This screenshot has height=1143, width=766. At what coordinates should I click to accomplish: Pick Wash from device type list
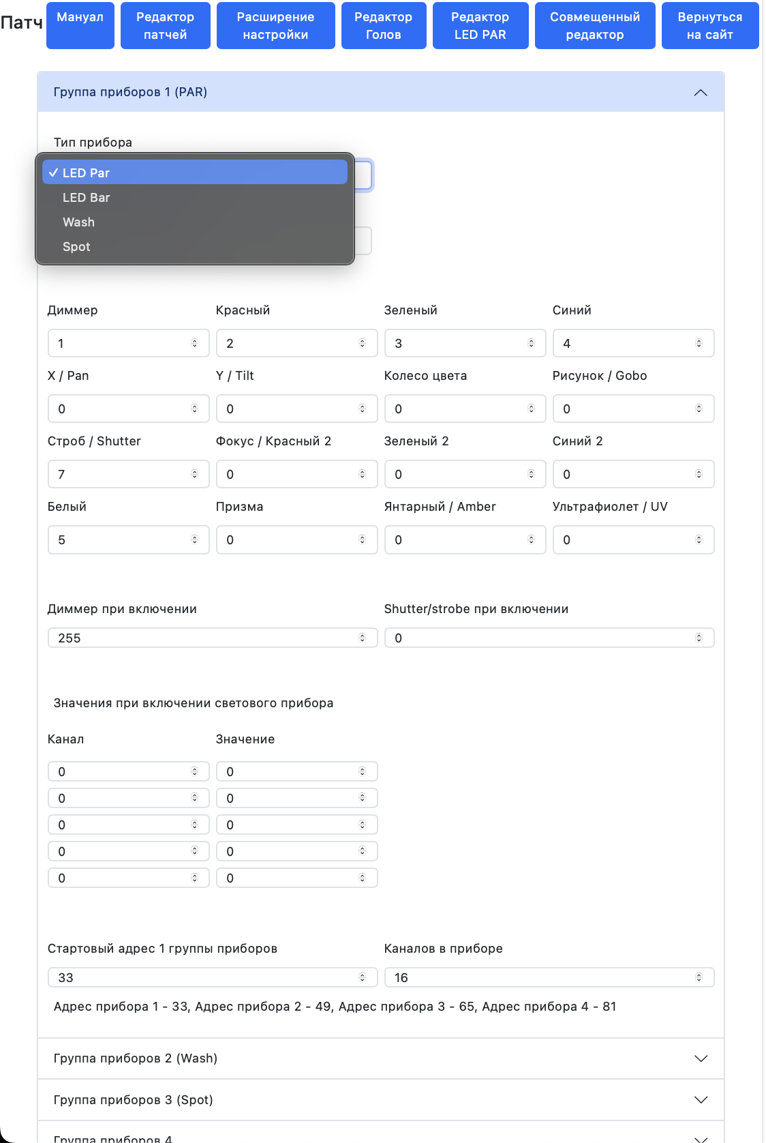[x=195, y=222]
